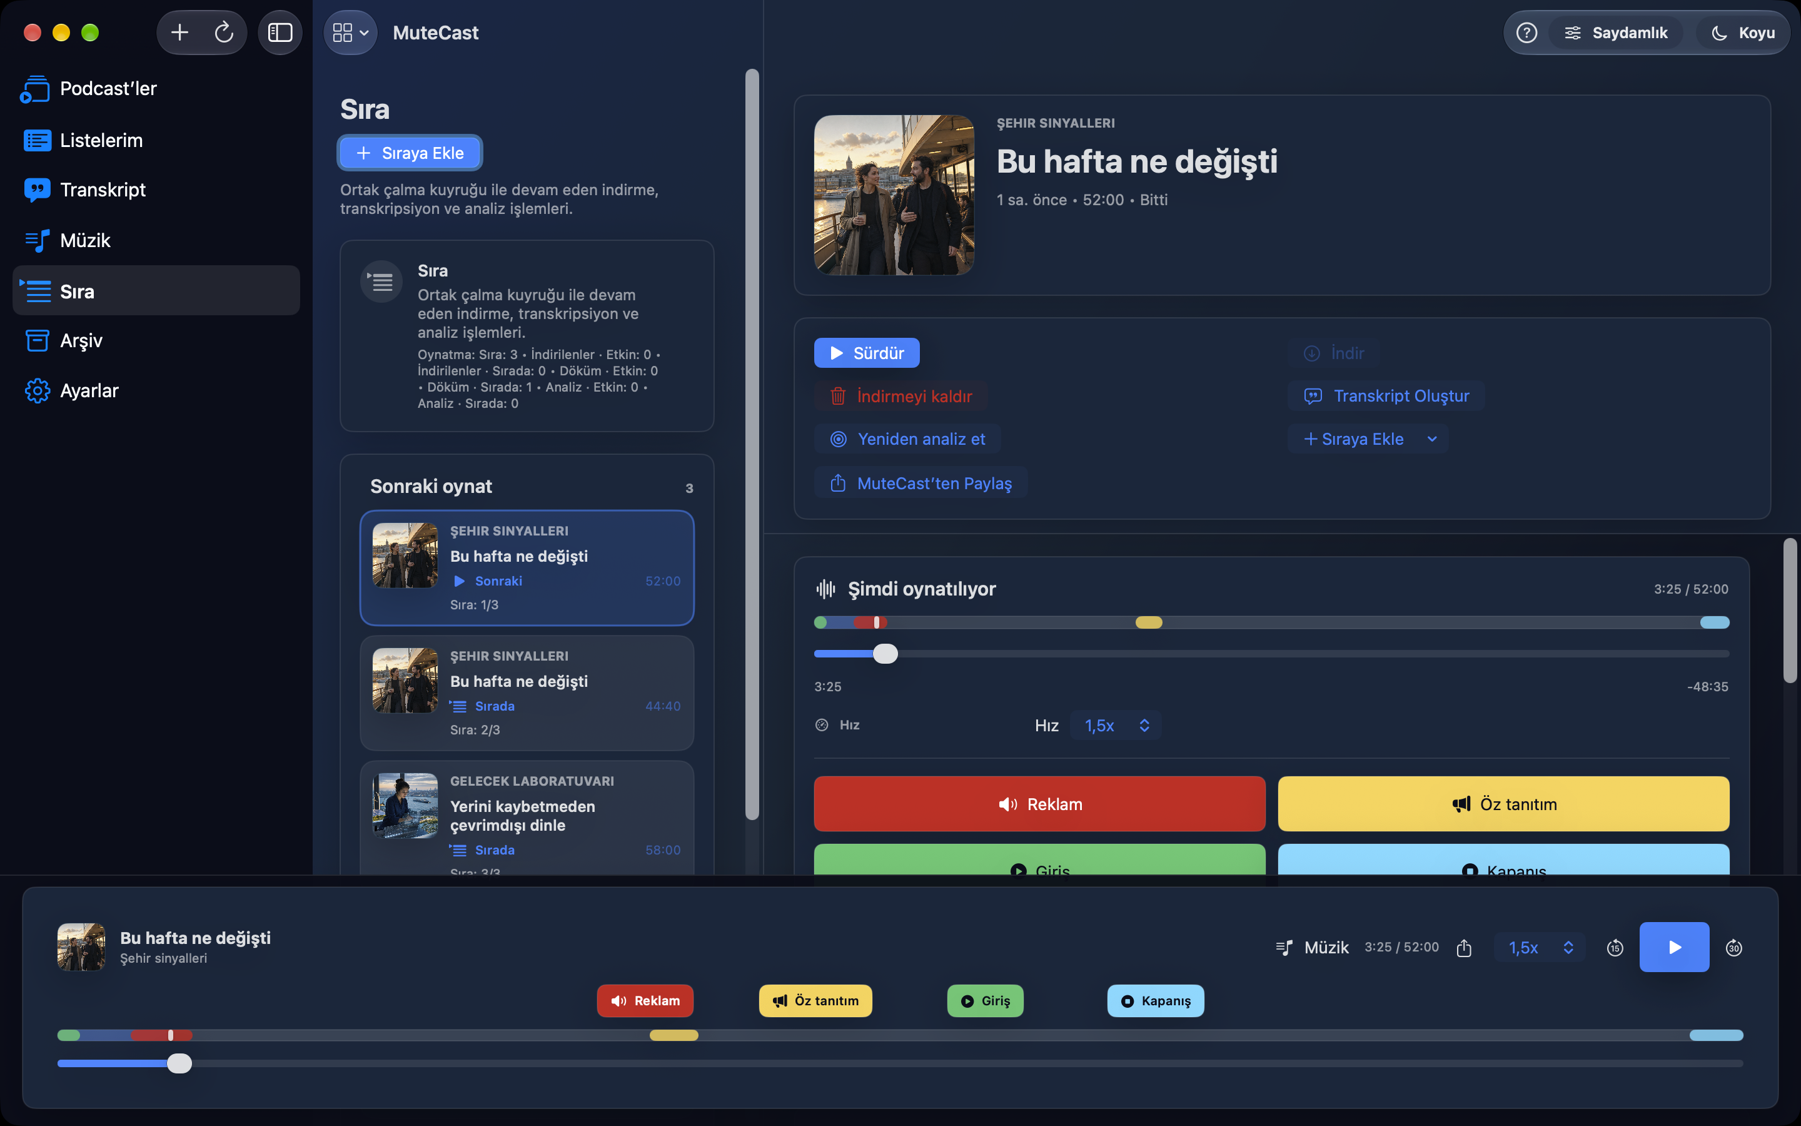This screenshot has height=1126, width=1801.
Task: Toggle Saydamlık transparency option
Action: 1616,33
